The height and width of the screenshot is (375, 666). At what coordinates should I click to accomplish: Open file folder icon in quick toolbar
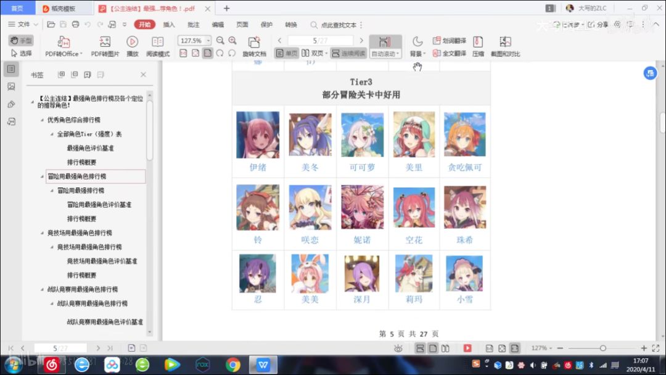[51, 25]
